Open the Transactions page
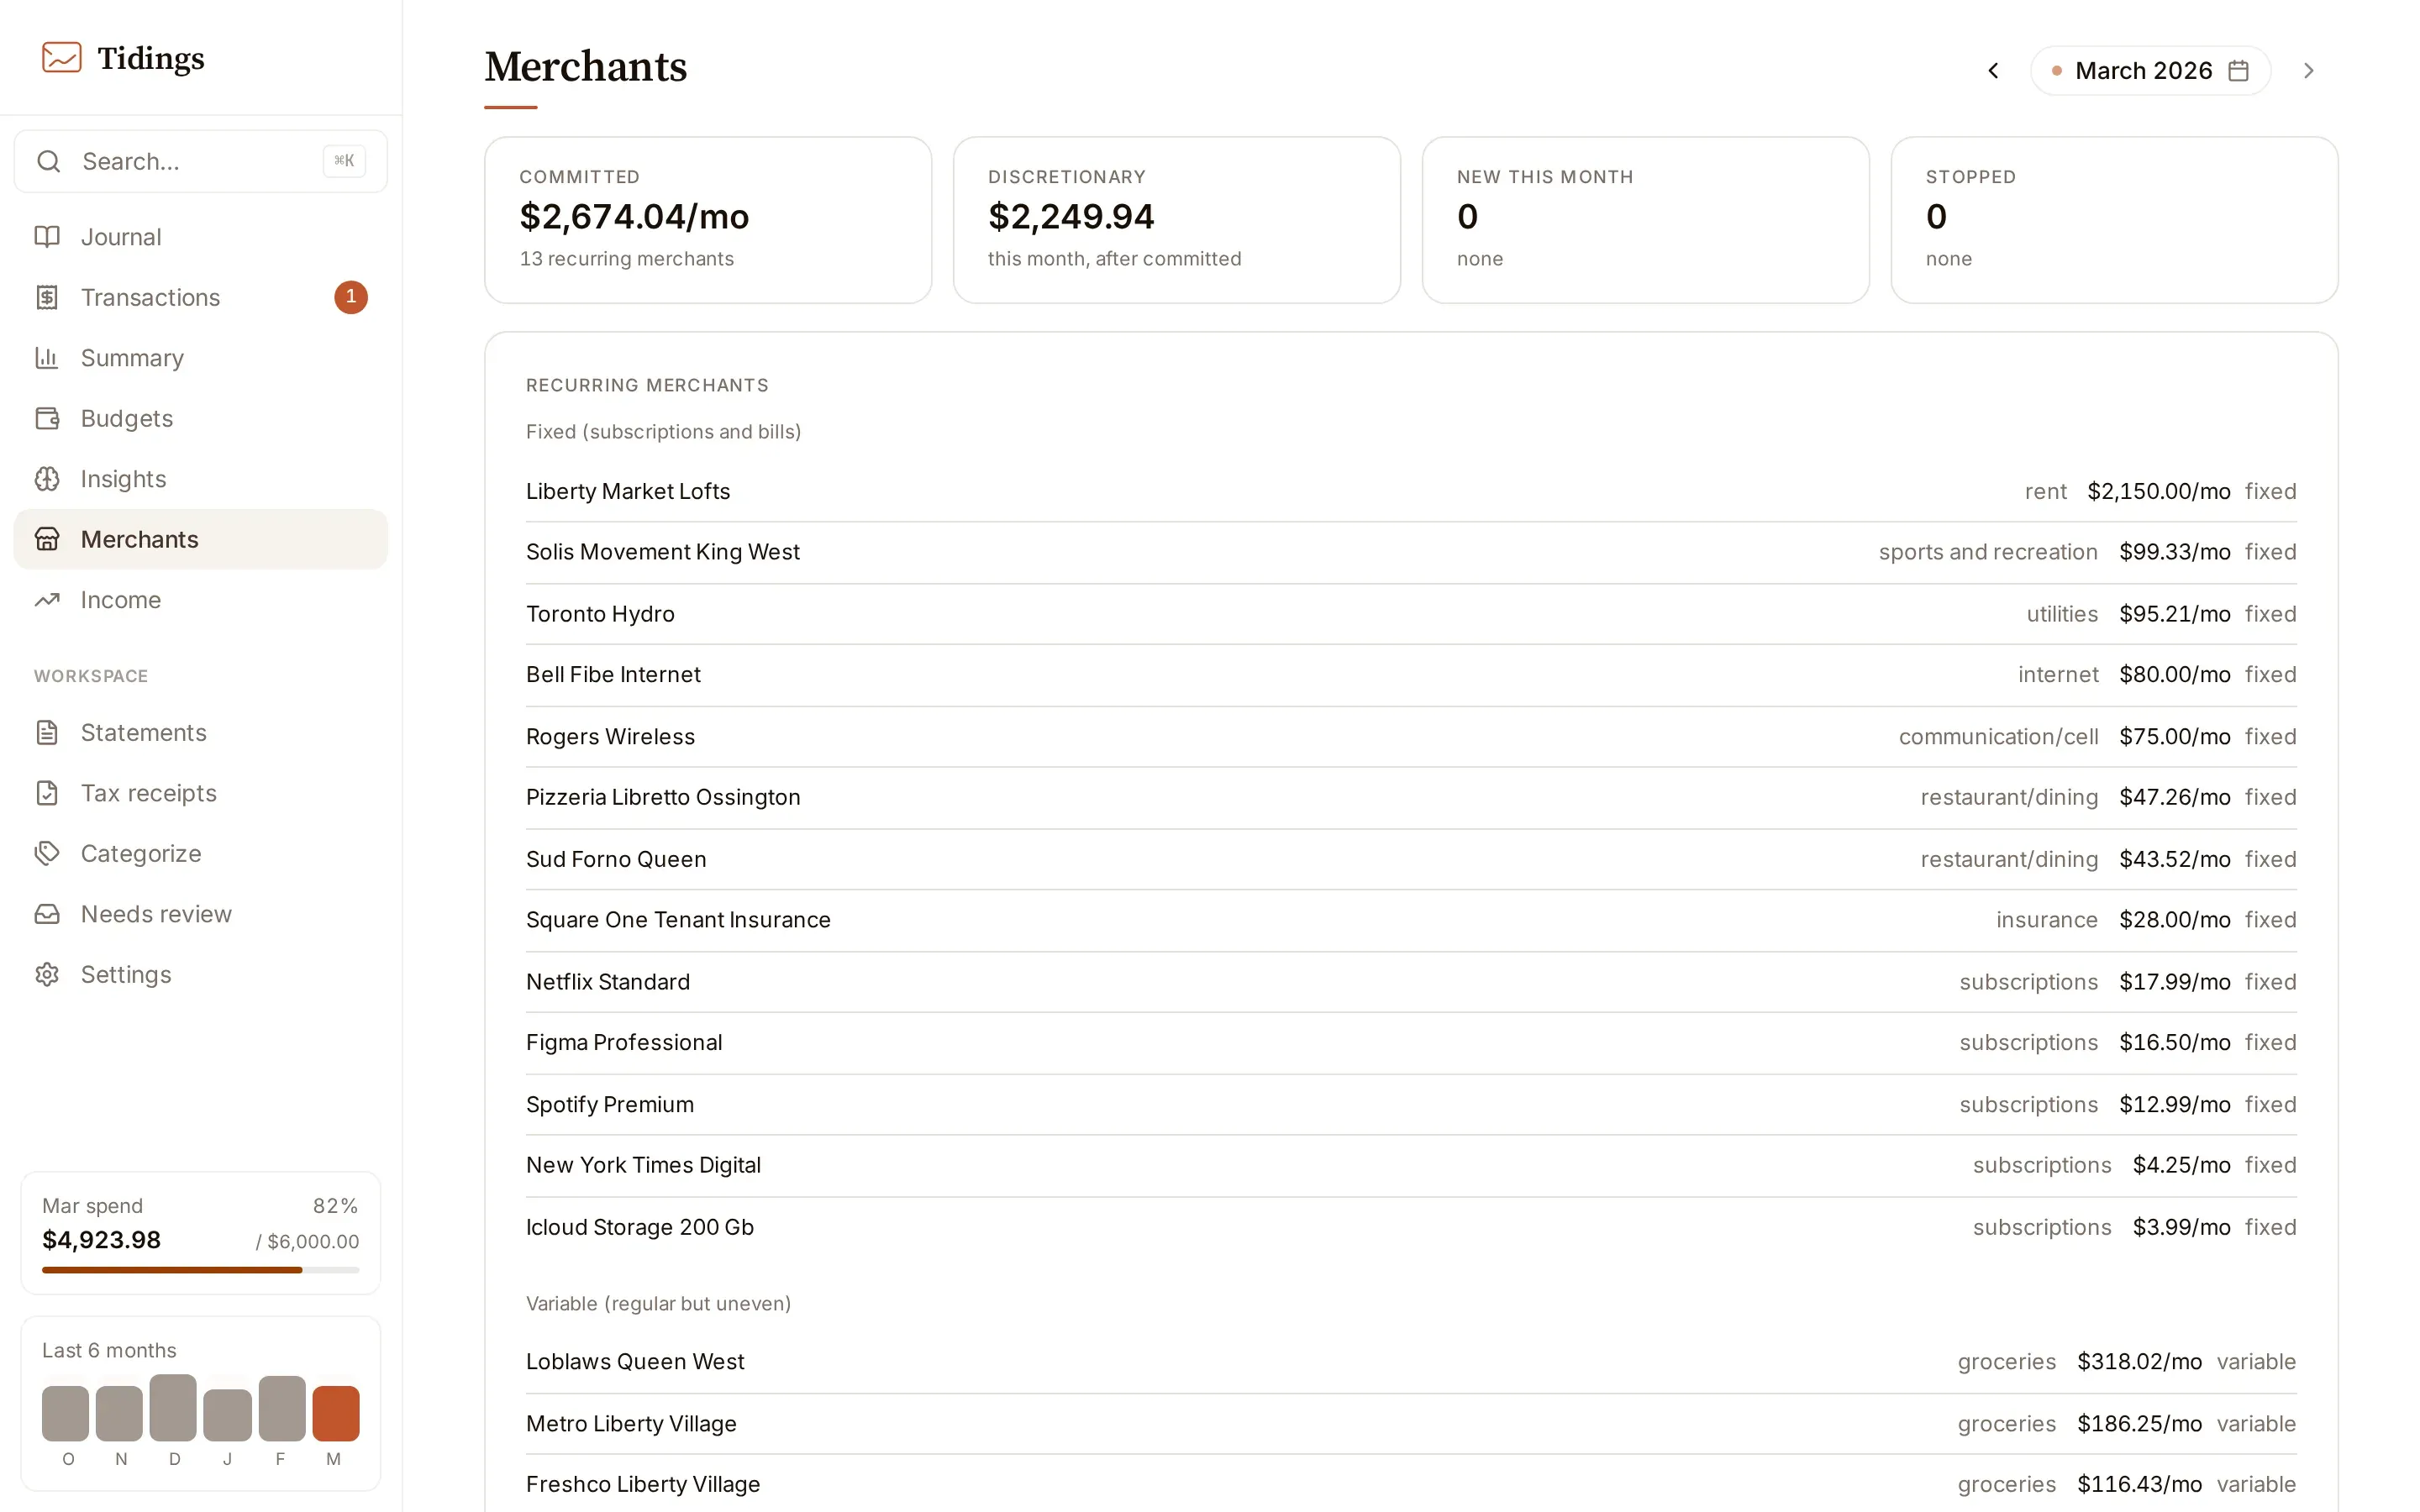This screenshot has height=1512, width=2420. [201, 297]
